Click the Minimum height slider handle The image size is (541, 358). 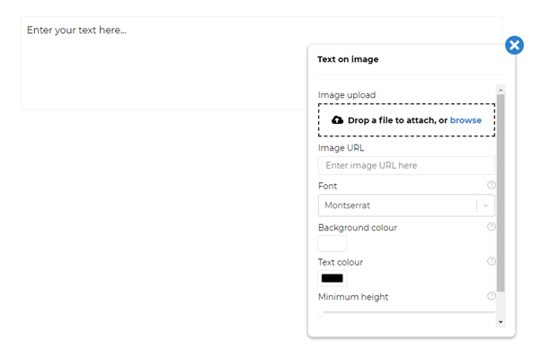[x=320, y=312]
